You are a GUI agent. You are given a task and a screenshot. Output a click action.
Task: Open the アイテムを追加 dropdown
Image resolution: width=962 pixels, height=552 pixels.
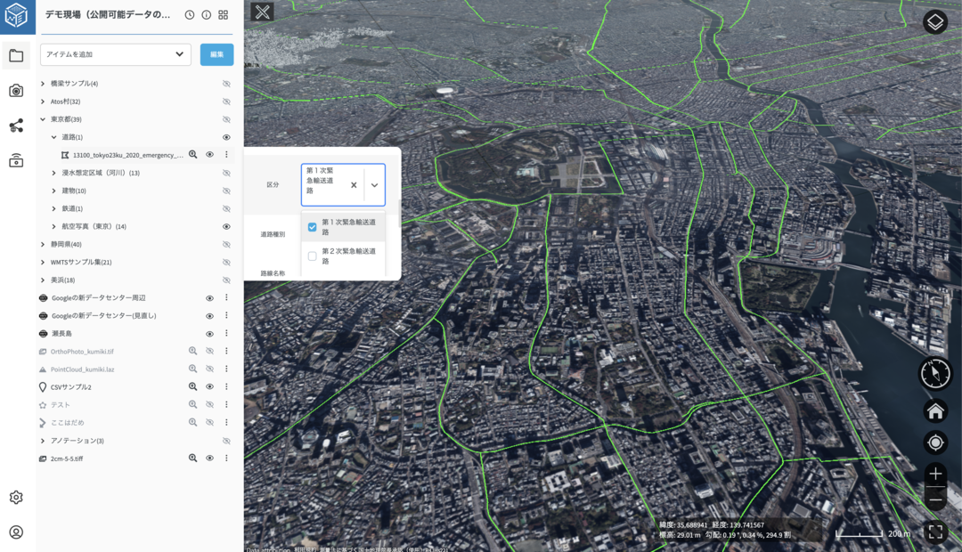click(116, 54)
